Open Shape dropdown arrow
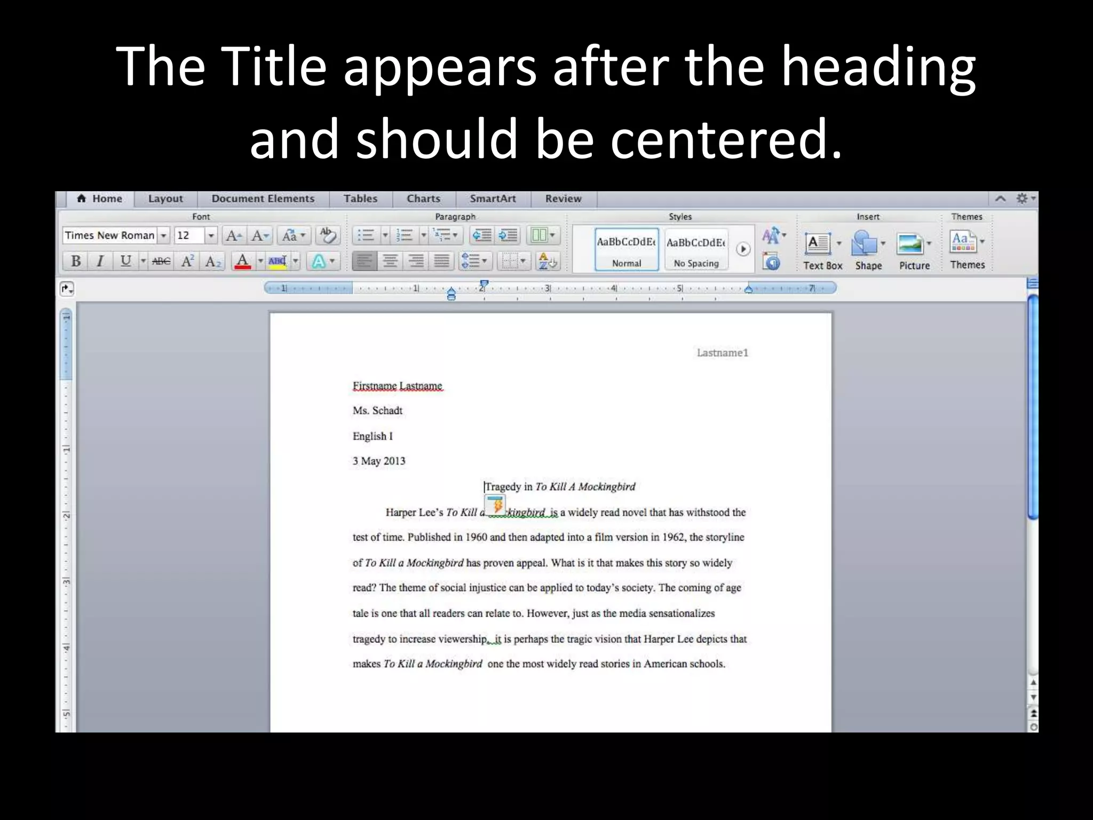This screenshot has height=820, width=1093. [883, 243]
